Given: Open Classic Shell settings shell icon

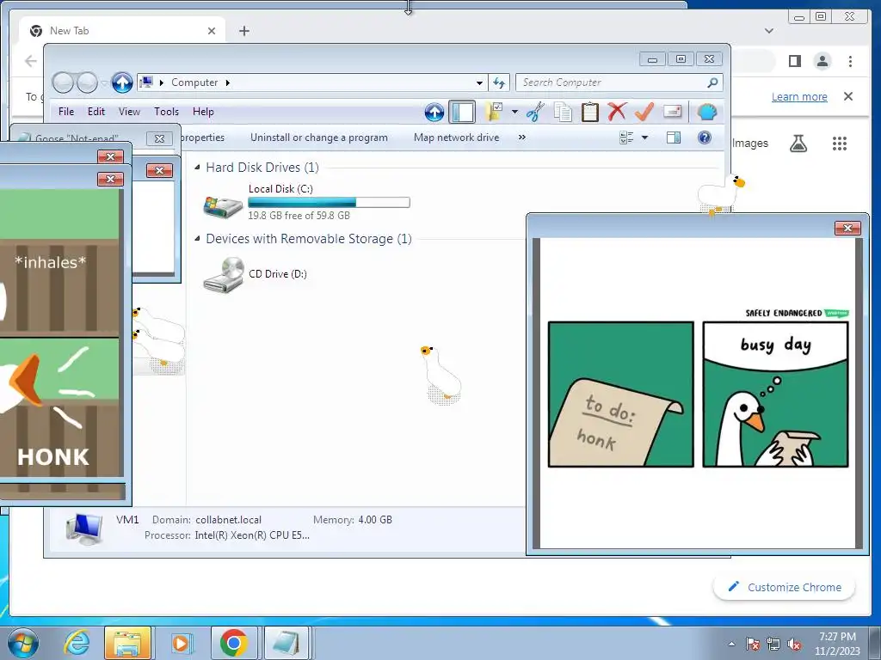Looking at the screenshot, I should pyautogui.click(x=707, y=113).
